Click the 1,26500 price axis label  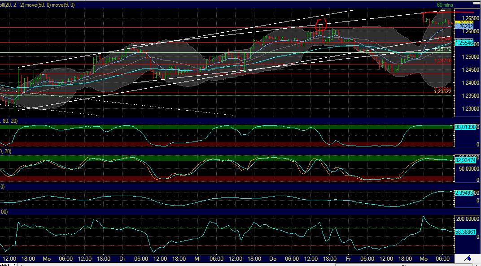470,18
